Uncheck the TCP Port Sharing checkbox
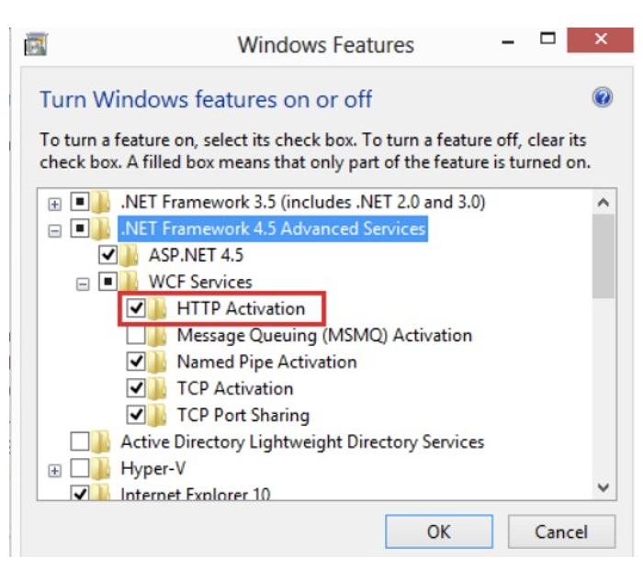Screen dimensions: 643x569 [x=136, y=415]
